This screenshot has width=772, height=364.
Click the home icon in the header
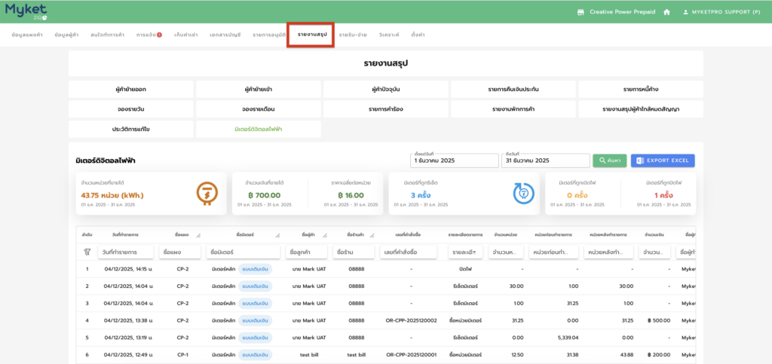click(x=666, y=12)
